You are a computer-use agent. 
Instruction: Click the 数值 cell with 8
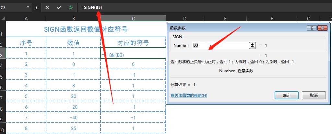click(74, 85)
